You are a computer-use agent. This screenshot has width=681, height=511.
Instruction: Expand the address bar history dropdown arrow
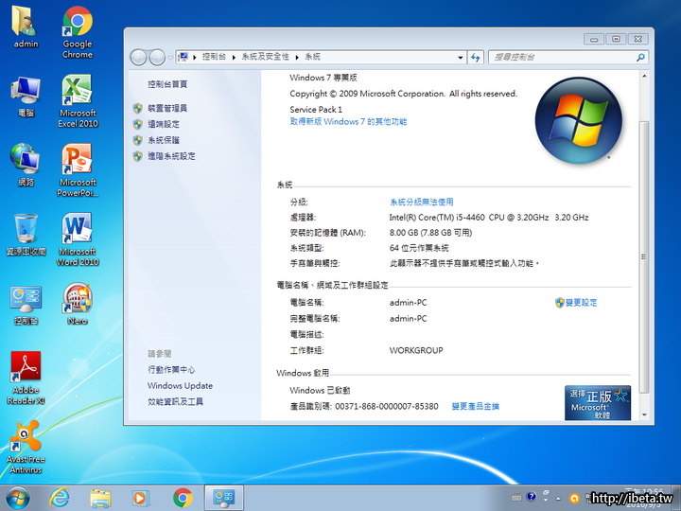461,57
